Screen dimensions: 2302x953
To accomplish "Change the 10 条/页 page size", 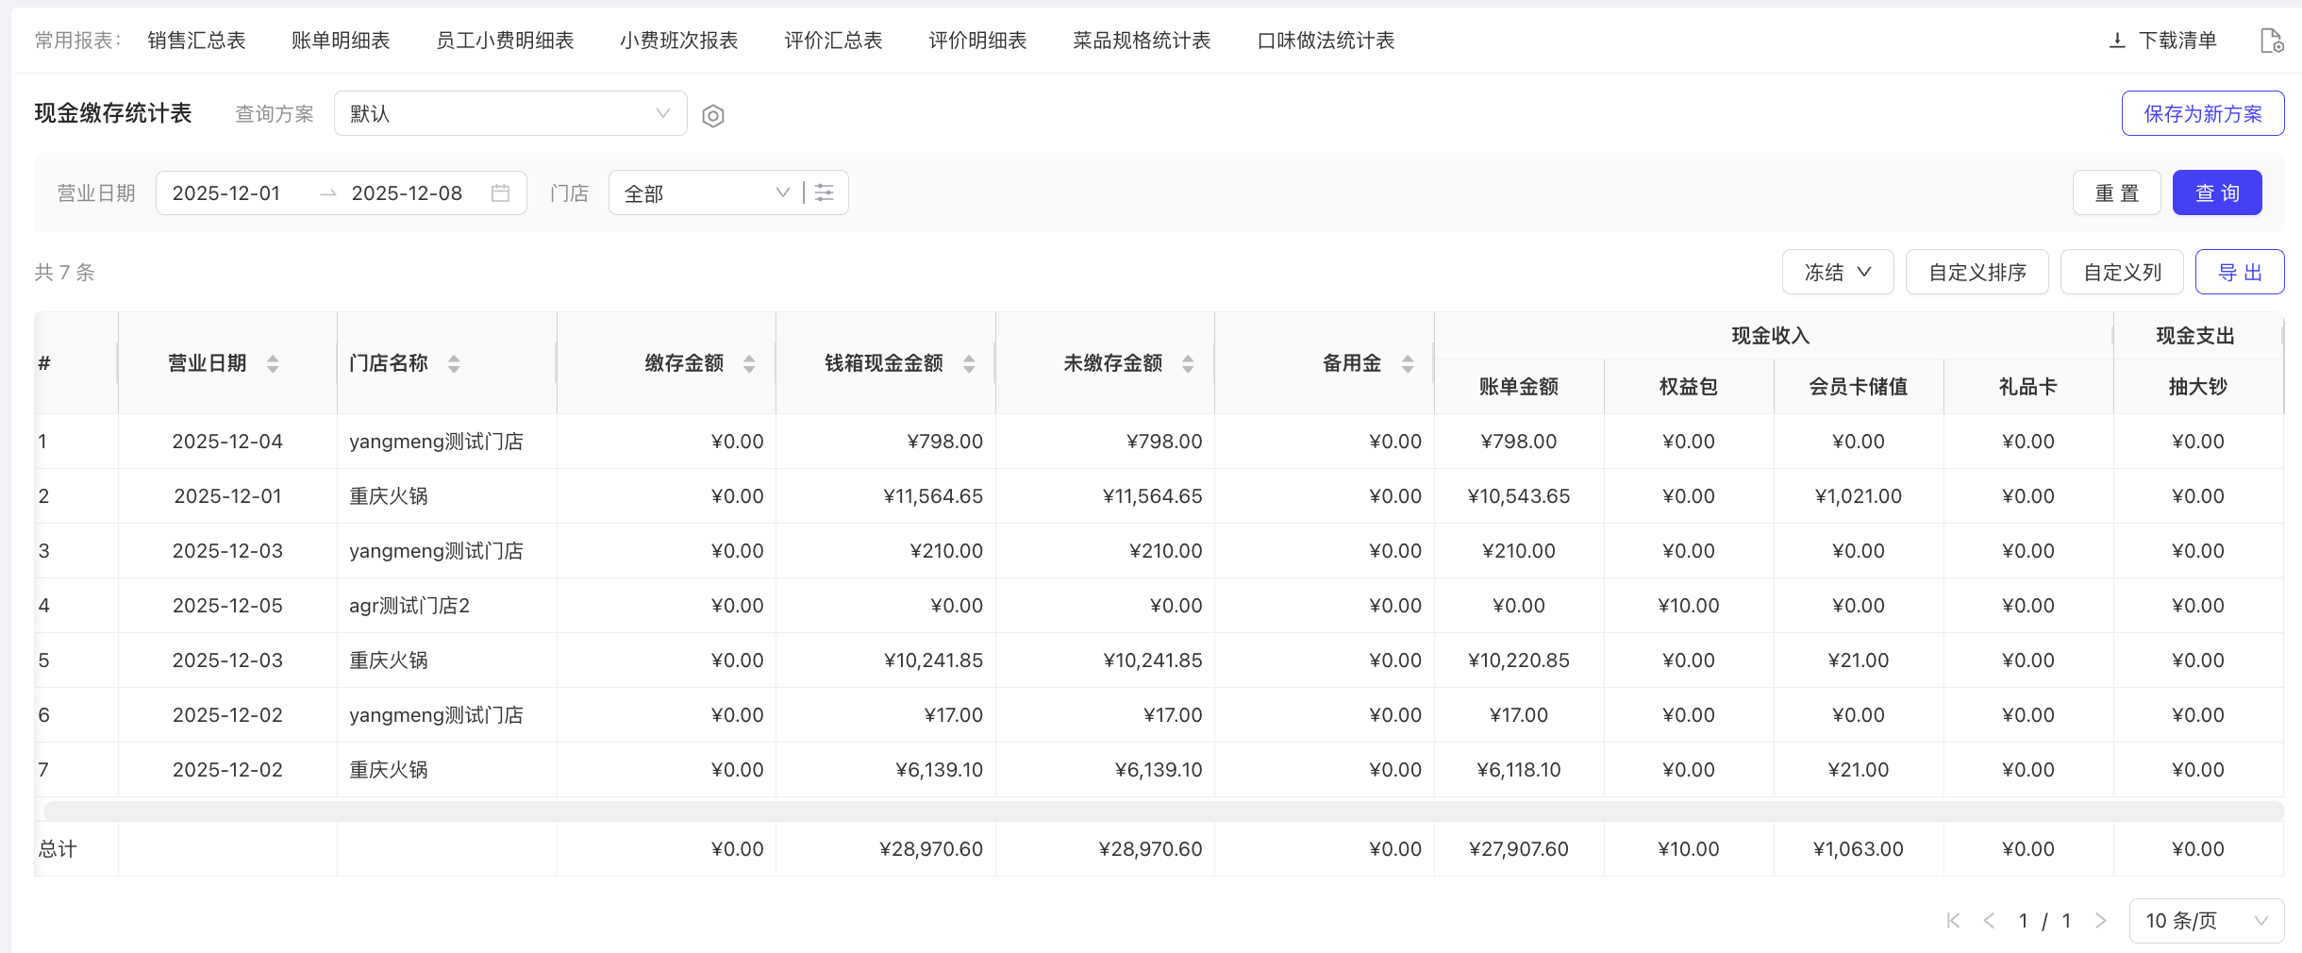I will [x=2206, y=921].
